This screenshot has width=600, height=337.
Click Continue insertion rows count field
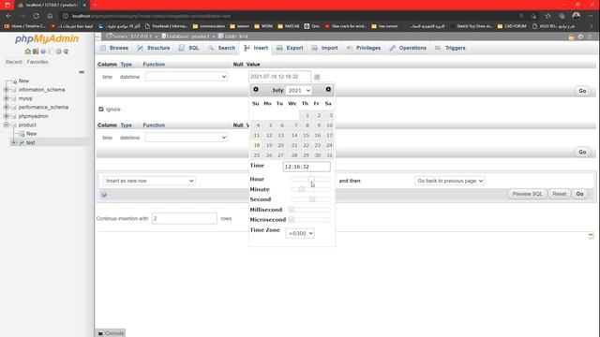185,218
